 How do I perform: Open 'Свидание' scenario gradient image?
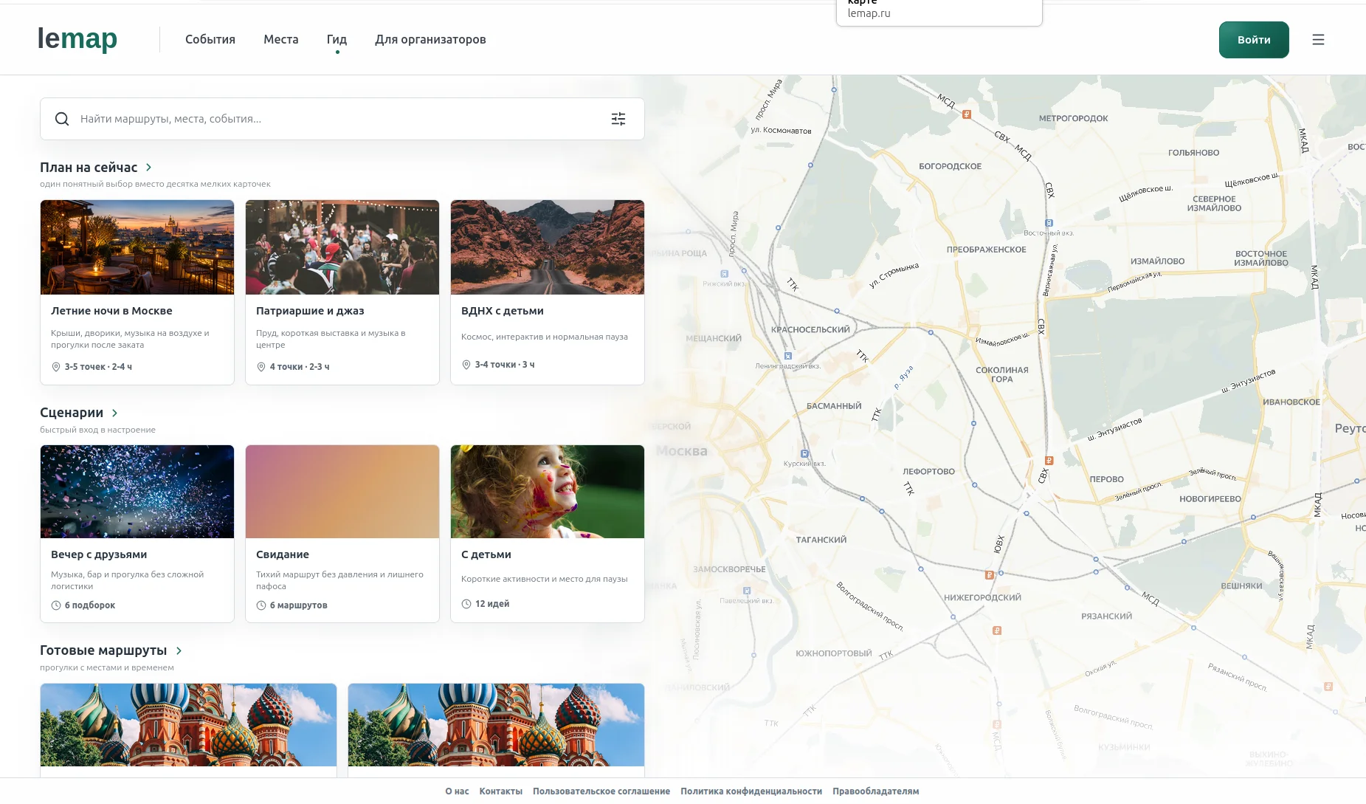tap(342, 492)
